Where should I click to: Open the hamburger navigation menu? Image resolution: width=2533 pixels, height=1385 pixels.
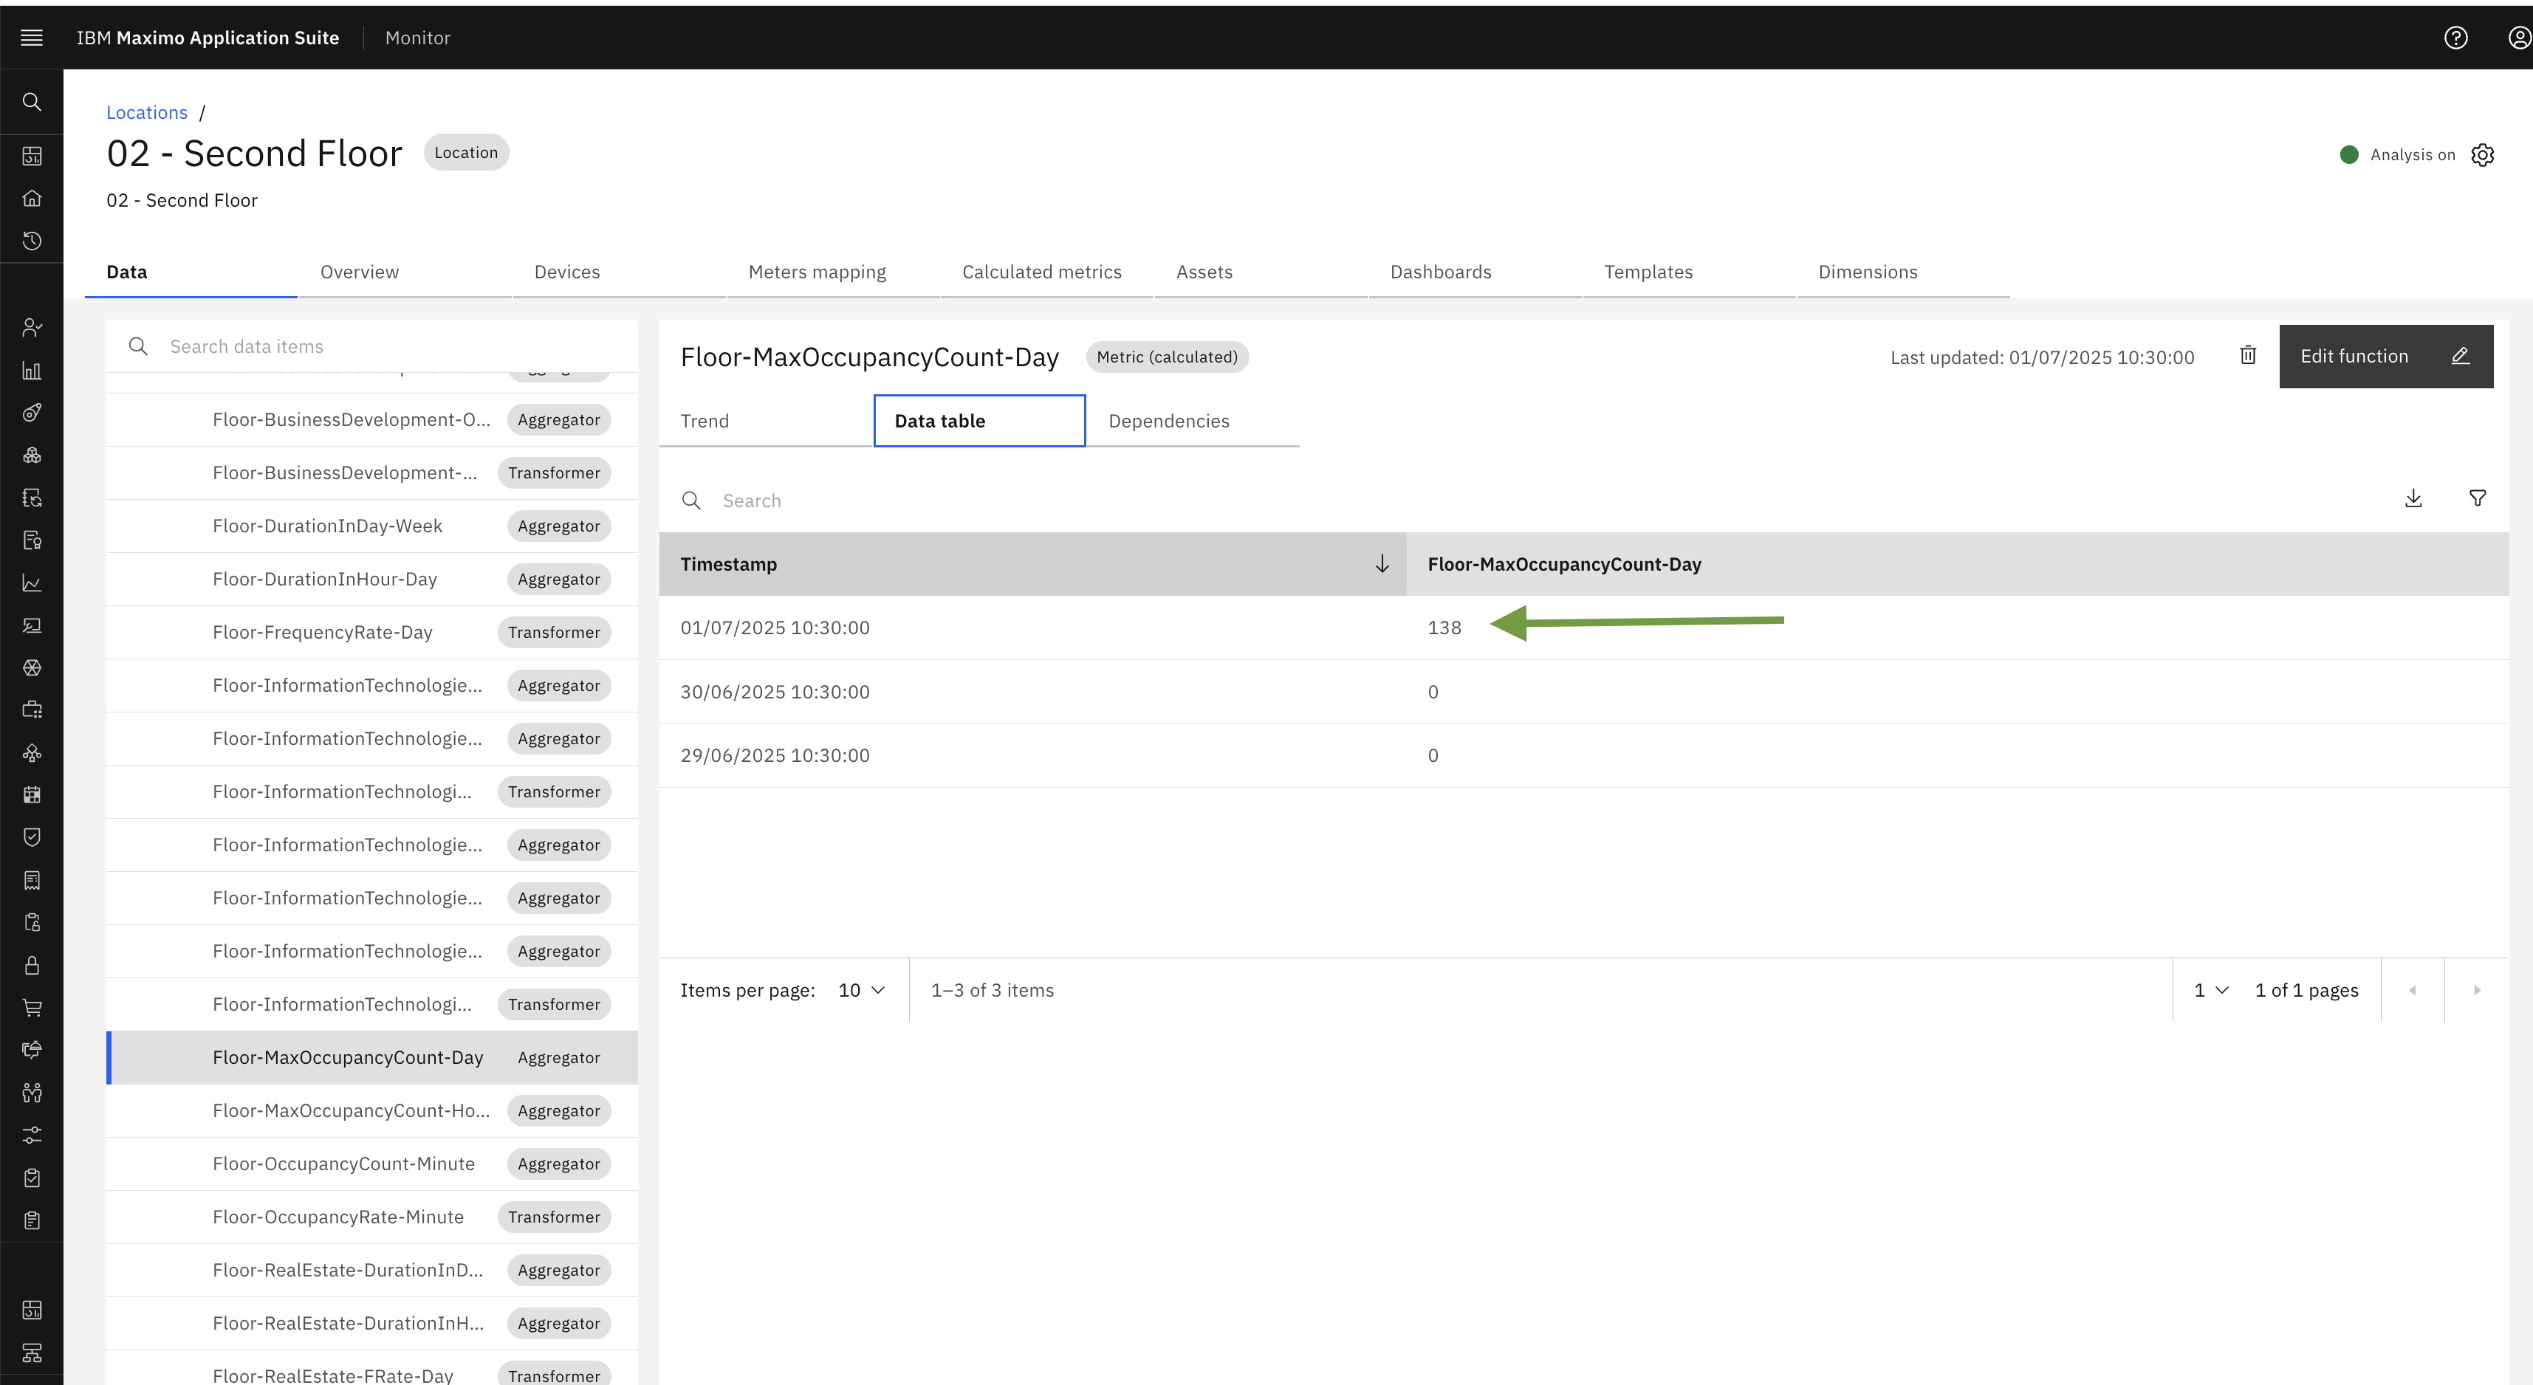coord(32,38)
